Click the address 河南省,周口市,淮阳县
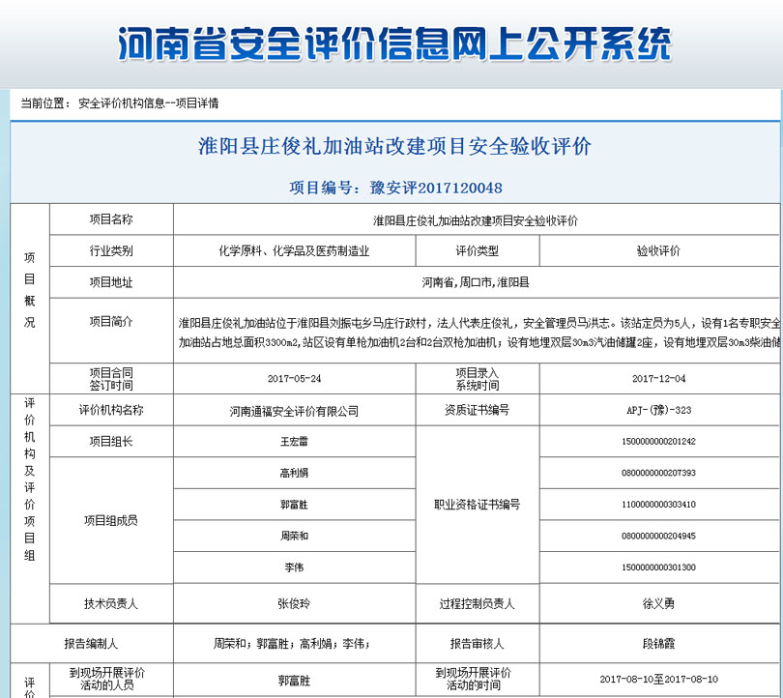Image resolution: width=783 pixels, height=698 pixels. [476, 282]
